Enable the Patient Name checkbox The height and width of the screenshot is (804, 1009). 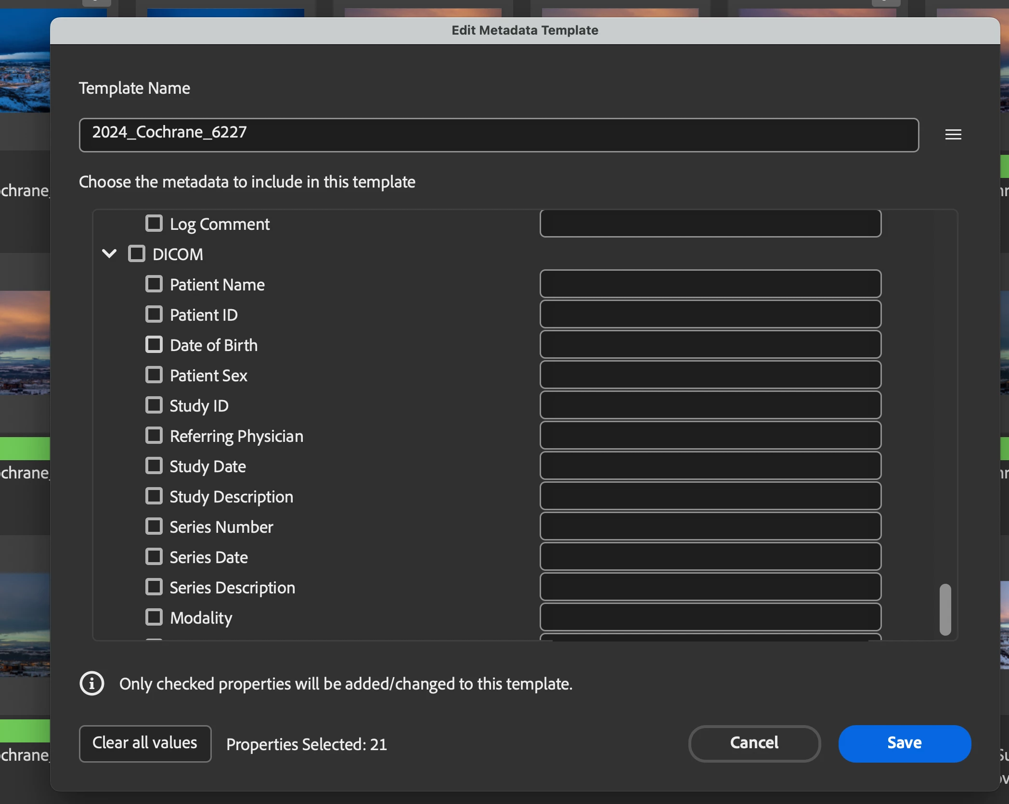click(x=154, y=284)
